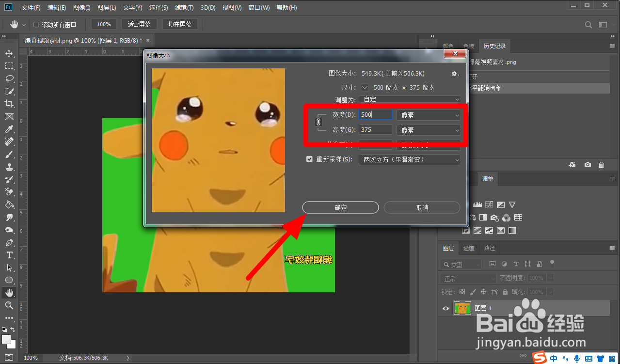Screen dimensions: 620x364
Task: Toggle the width-height constrain chain link
Action: click(319, 122)
